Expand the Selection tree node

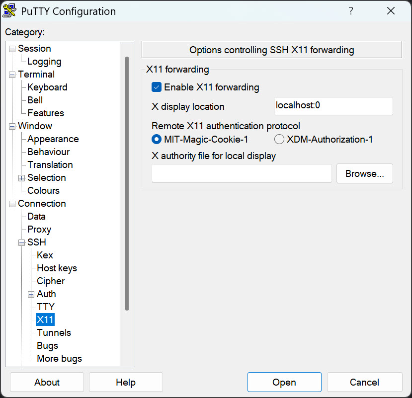[x=21, y=178]
